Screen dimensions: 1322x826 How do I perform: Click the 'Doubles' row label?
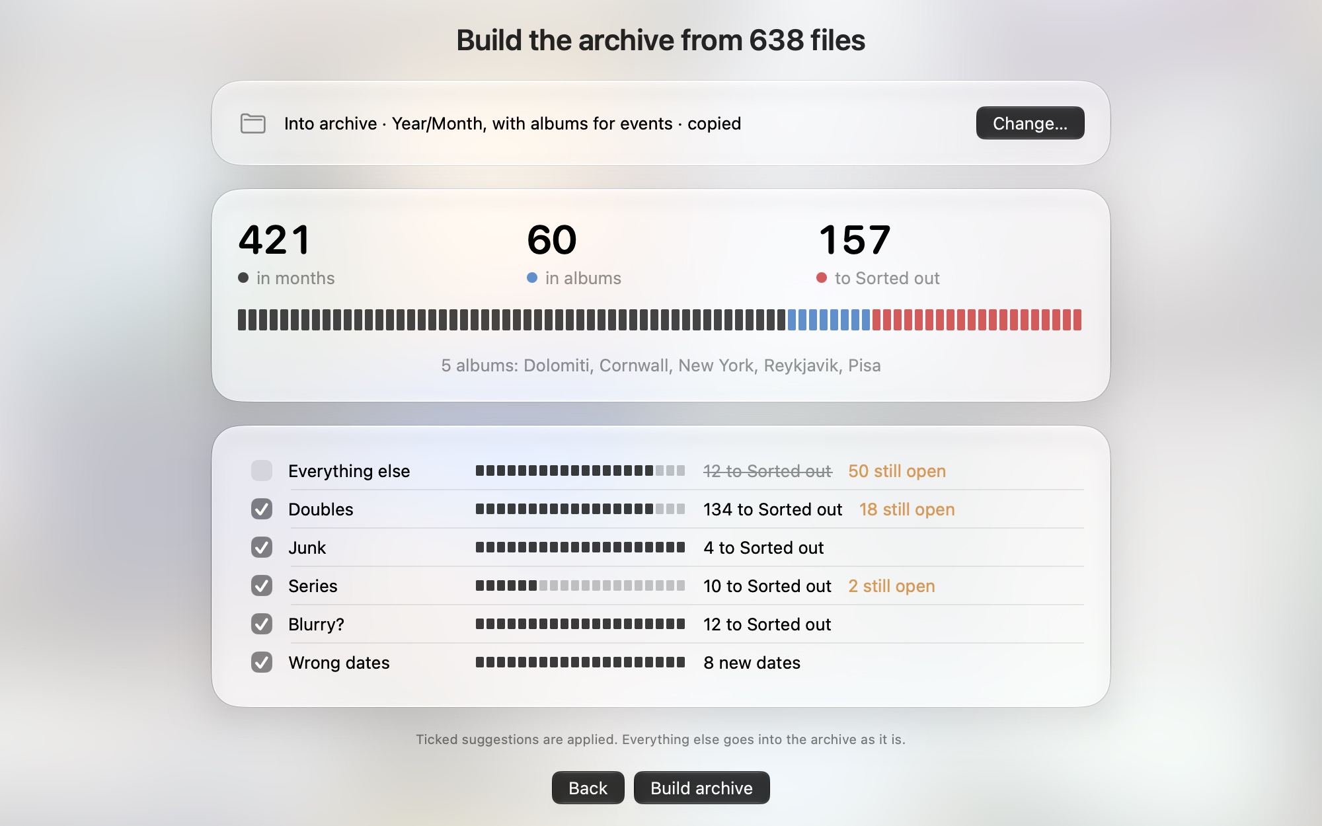click(321, 509)
